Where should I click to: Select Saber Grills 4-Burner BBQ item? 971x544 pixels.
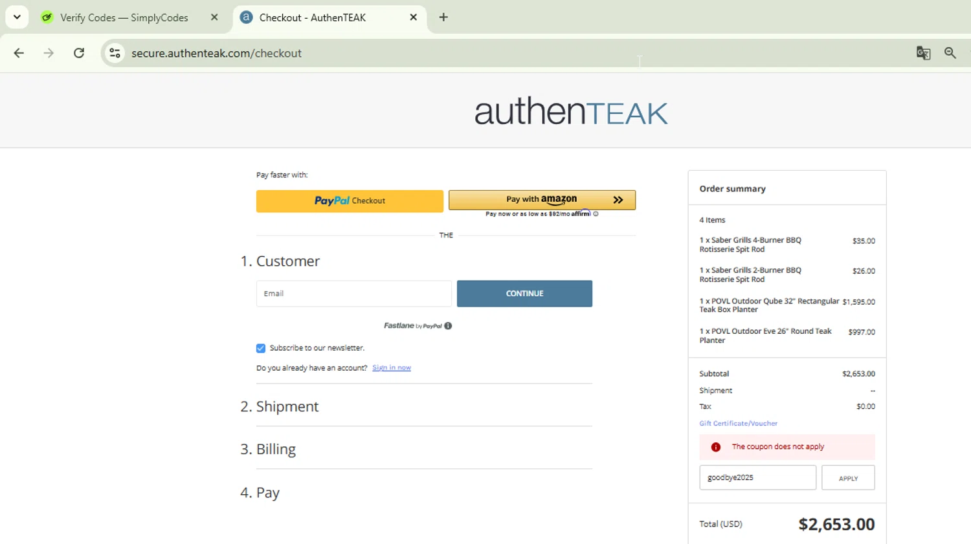750,245
